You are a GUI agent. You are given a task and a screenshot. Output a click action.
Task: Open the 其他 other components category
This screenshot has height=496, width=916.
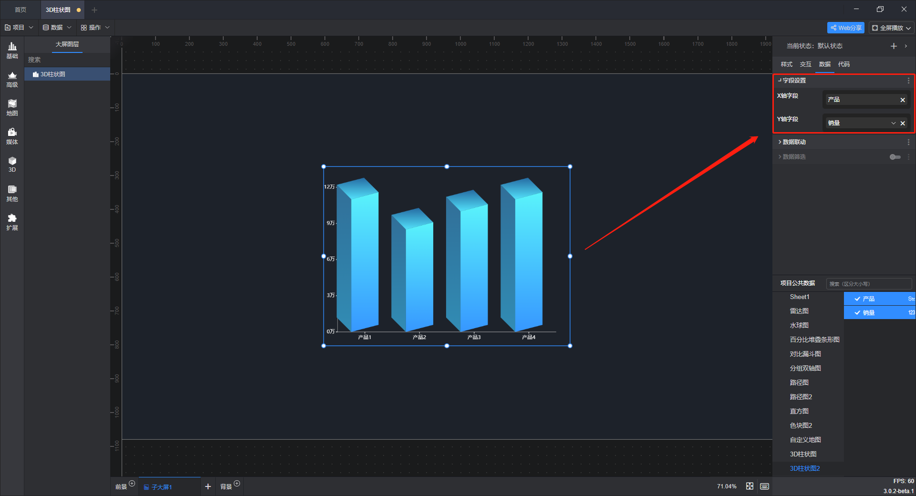pyautogui.click(x=12, y=194)
